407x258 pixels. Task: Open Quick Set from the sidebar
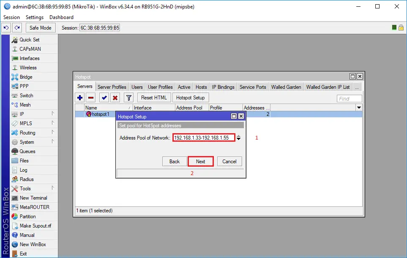tap(29, 40)
